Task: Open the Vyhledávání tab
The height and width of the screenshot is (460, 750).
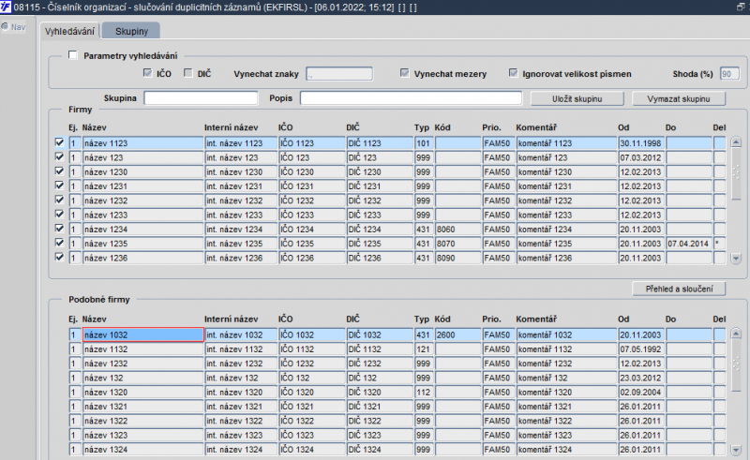Action: 69,31
